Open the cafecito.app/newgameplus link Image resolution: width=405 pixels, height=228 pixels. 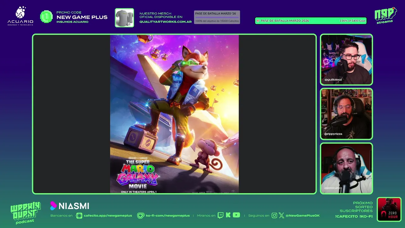(x=108, y=216)
